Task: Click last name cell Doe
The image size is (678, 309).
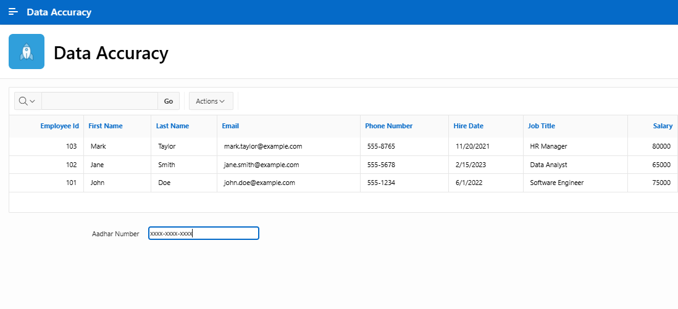Action: [x=164, y=183]
